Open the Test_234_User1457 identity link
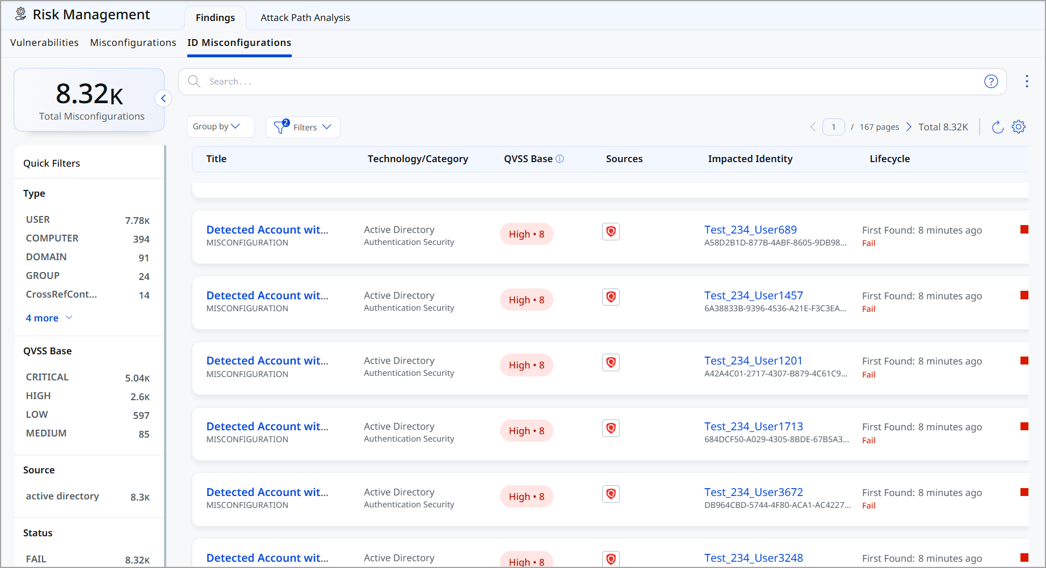 [753, 295]
